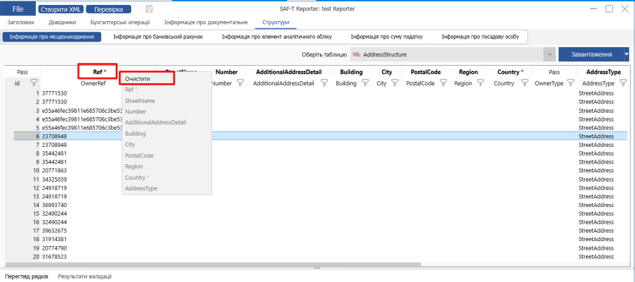Click OwnerRef cell 34325039 in row 11
Viewport: 635px width, 282px height.
[x=55, y=179]
